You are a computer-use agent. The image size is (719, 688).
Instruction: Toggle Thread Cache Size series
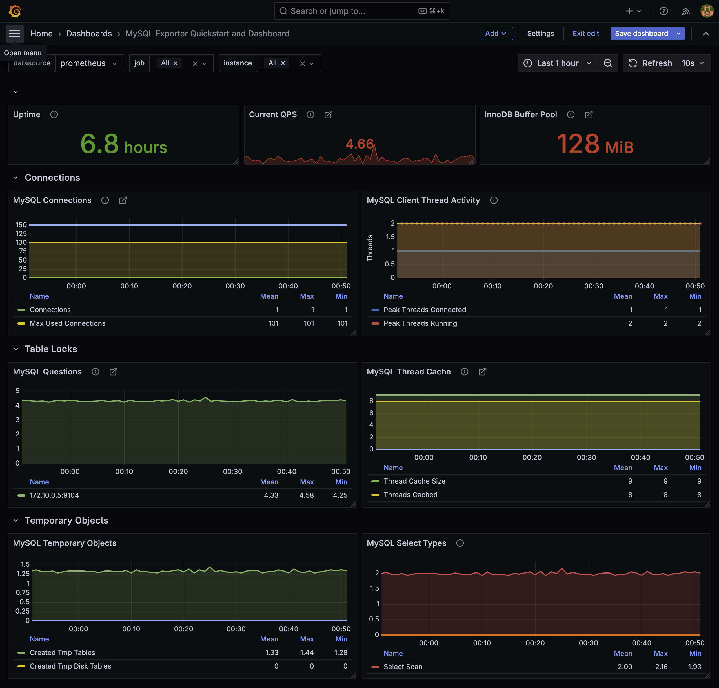[414, 481]
